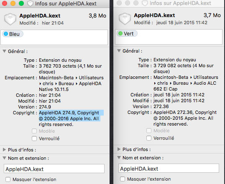Image resolution: width=225 pixels, height=184 pixels.
Task: Expand Plus d'infos in left window
Action: pos(5,150)
